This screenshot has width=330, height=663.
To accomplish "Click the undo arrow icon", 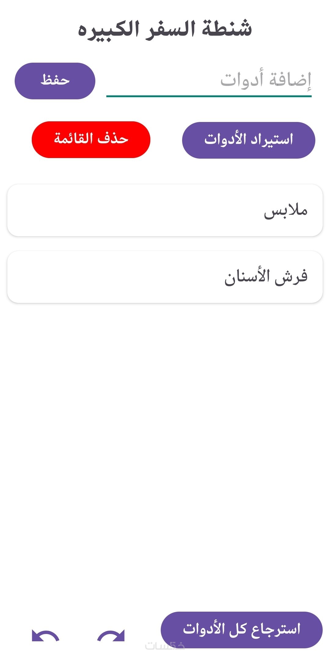I will pyautogui.click(x=46, y=635).
